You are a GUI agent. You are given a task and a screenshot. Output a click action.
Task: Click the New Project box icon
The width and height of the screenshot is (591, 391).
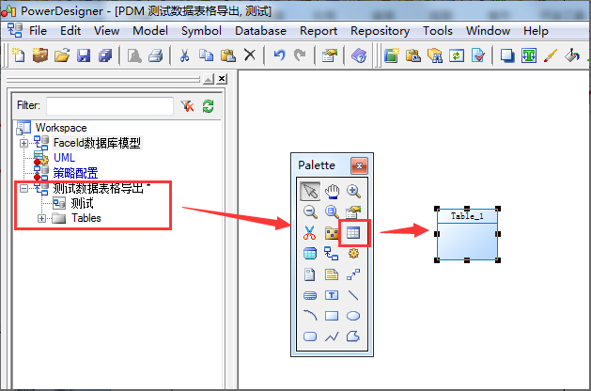coord(40,55)
